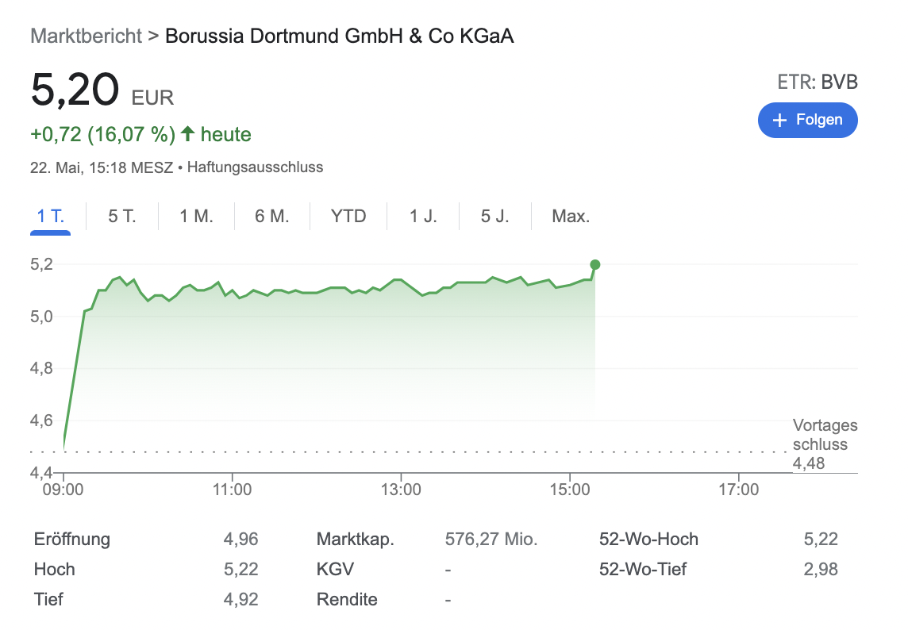Click the Vortagesschluss 4,48 label
Screen dimensions: 908x630
coord(824,444)
